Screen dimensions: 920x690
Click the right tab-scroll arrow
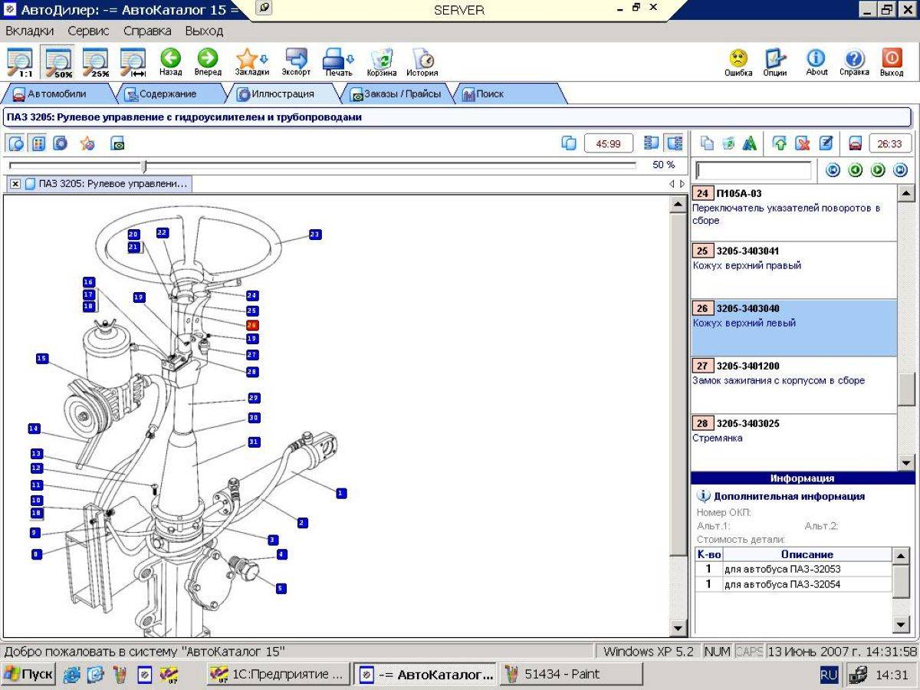pyautogui.click(x=682, y=184)
